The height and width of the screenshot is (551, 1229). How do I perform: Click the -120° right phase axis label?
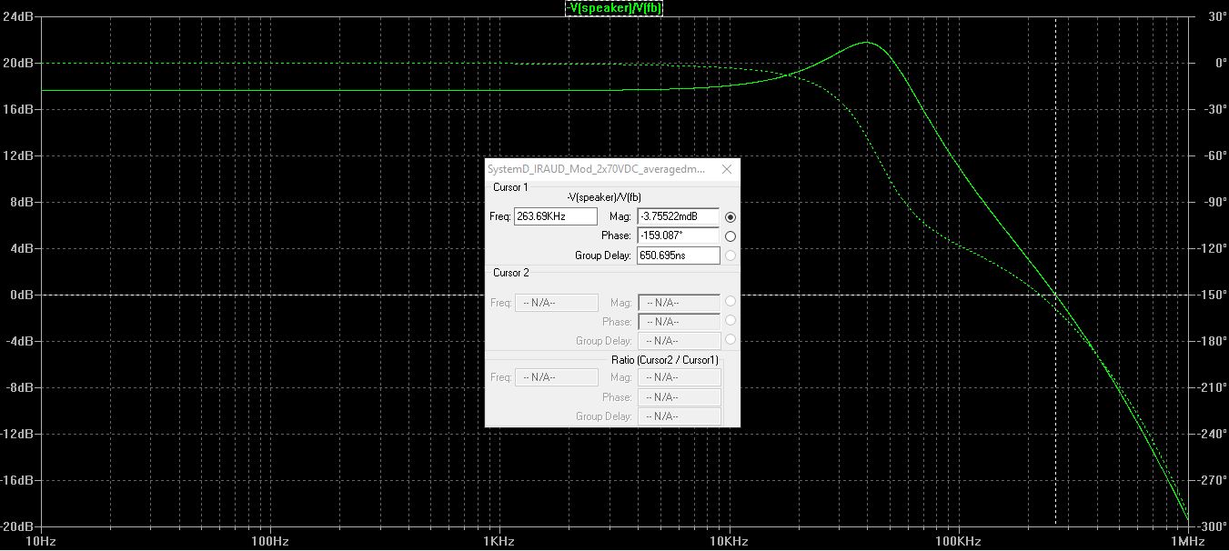pos(1213,248)
